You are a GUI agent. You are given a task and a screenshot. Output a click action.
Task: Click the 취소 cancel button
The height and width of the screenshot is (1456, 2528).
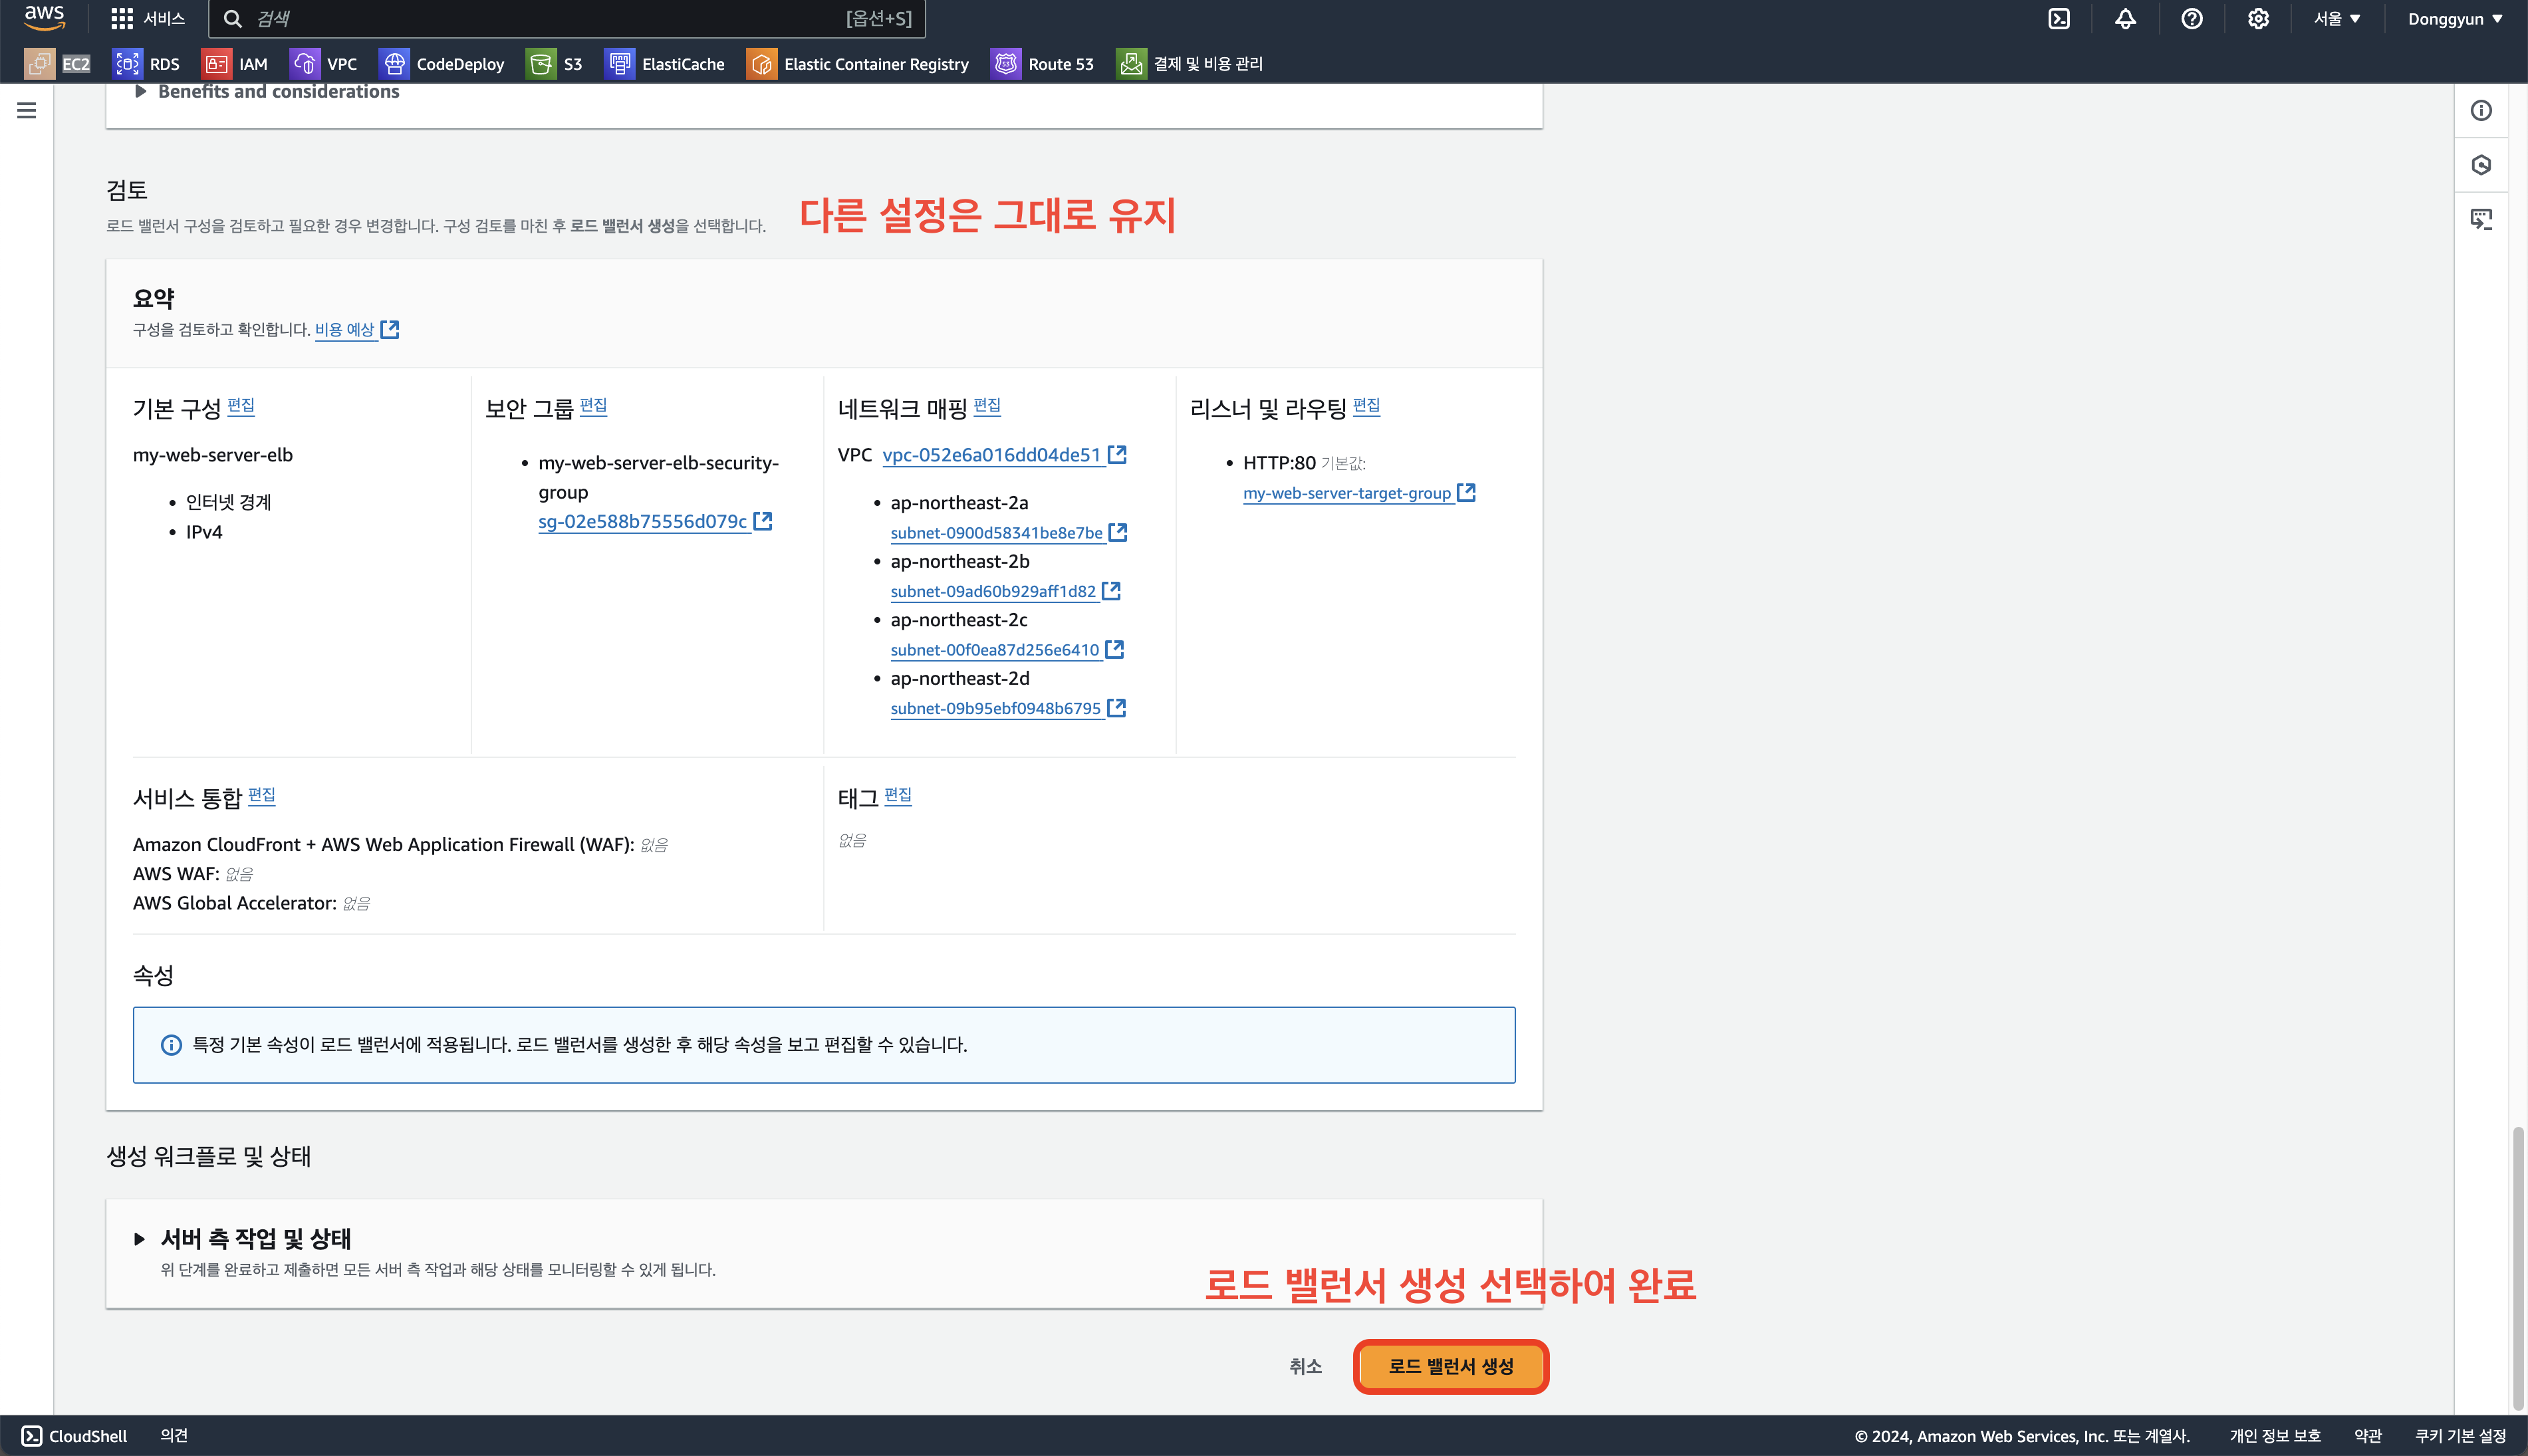coord(1305,1366)
